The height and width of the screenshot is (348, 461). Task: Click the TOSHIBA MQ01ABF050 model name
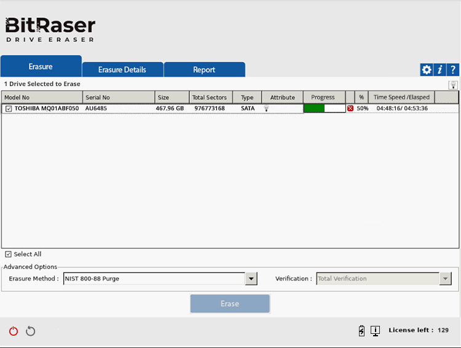click(47, 108)
